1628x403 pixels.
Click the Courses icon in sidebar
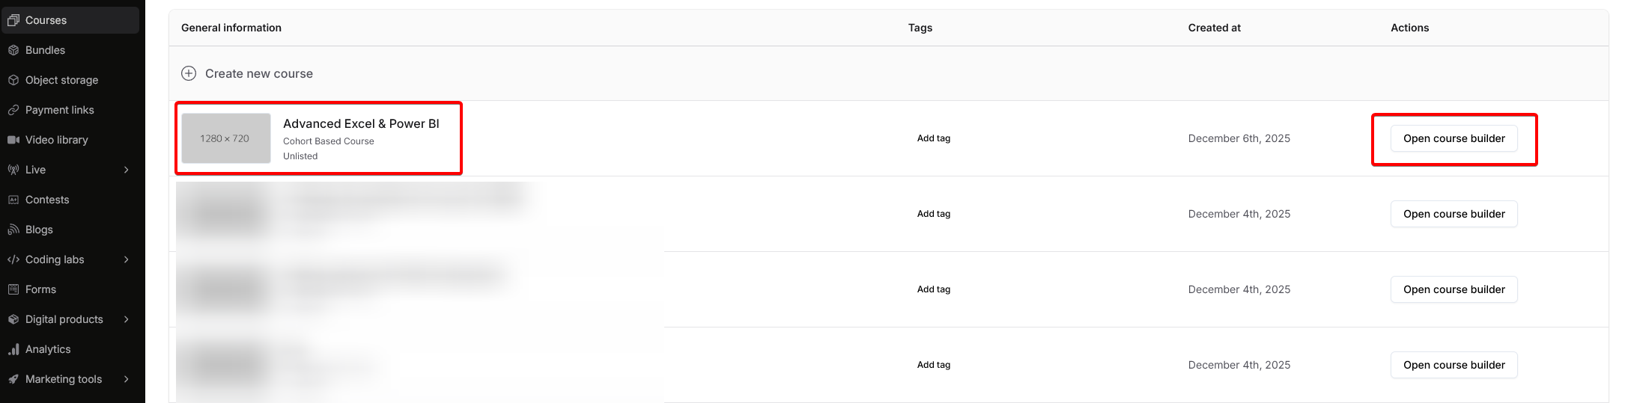(13, 20)
